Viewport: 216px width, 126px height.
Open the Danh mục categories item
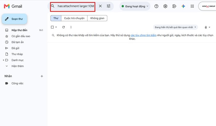[18, 60]
